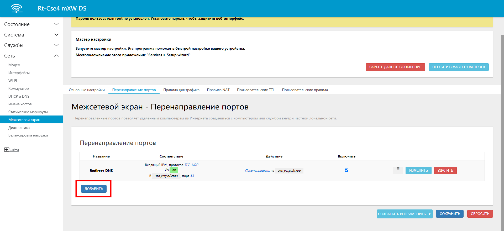Click Скрыть данное сообщение button
The height and width of the screenshot is (231, 504).
point(395,67)
